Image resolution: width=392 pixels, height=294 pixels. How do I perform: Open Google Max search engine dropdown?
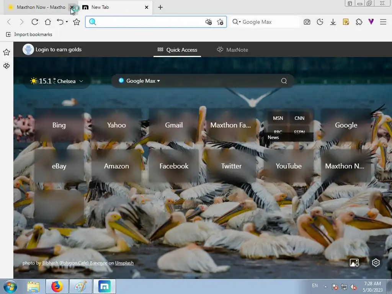(139, 81)
